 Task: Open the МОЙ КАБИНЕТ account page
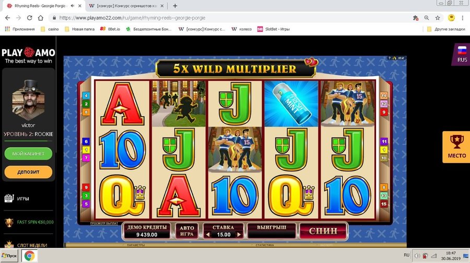point(28,154)
